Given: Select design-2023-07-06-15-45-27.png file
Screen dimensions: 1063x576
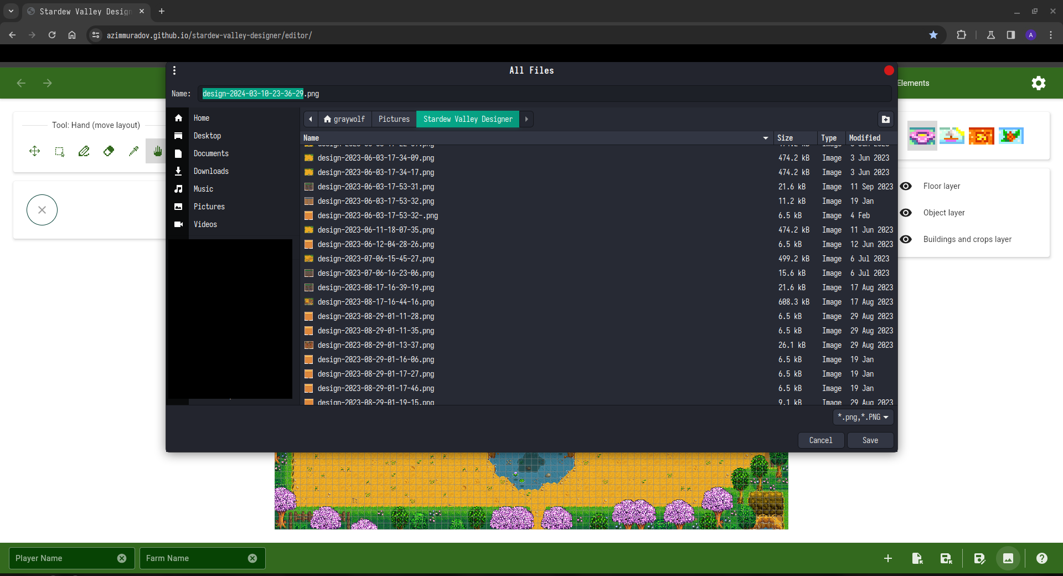Looking at the screenshot, I should [598, 259].
